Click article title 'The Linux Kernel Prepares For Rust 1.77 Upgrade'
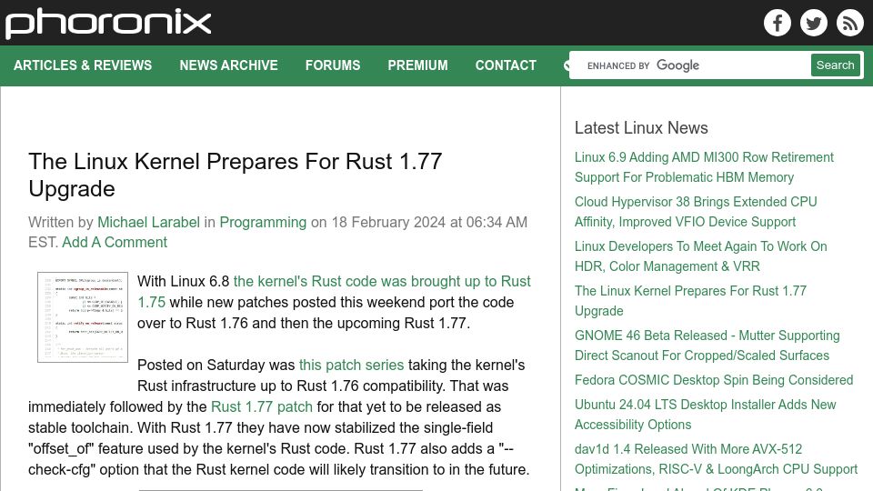 point(235,175)
